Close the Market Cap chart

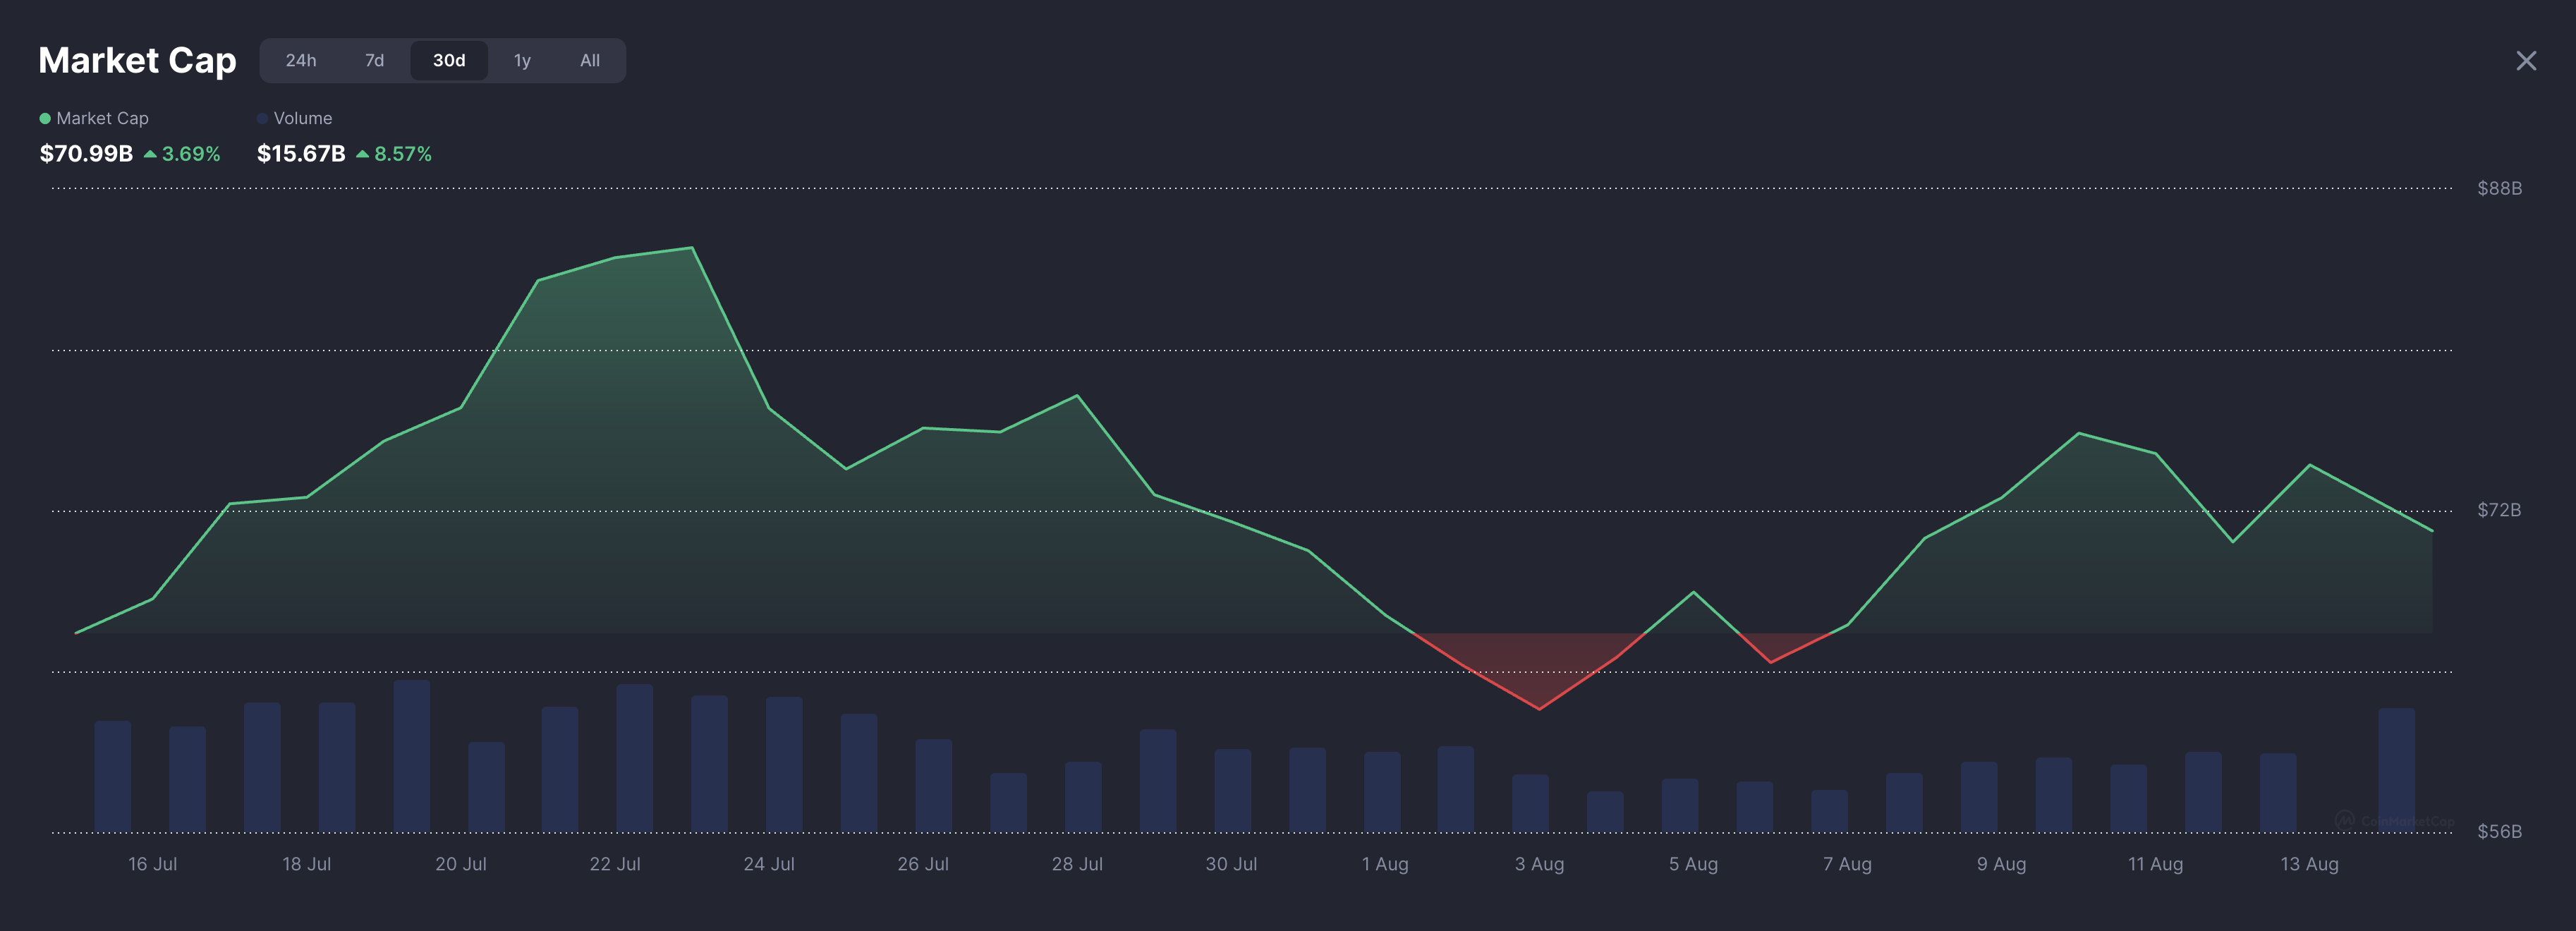coord(2527,60)
